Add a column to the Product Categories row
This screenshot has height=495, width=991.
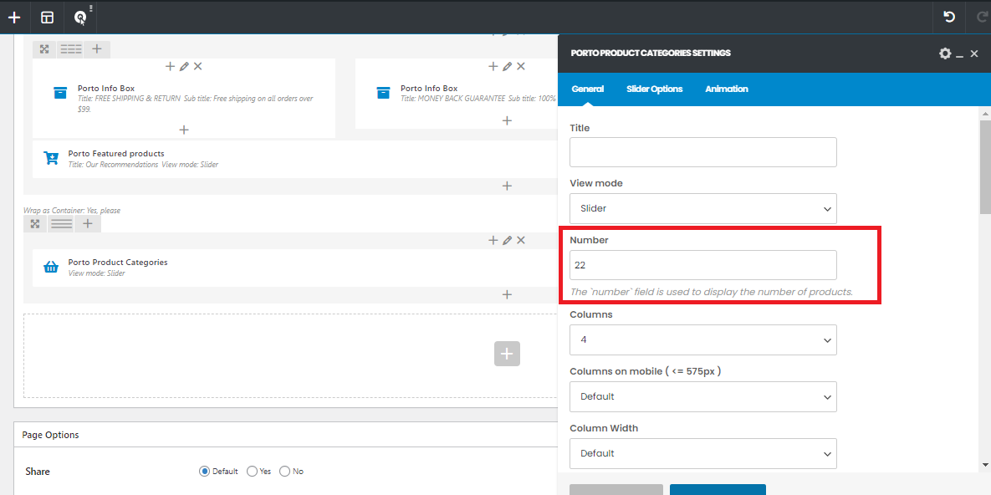pyautogui.click(x=88, y=224)
